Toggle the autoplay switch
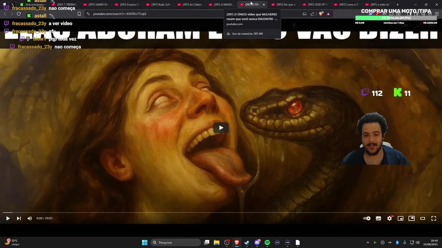 367,218
